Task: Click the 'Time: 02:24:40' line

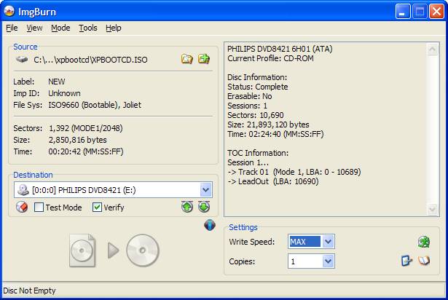Action: [275, 134]
